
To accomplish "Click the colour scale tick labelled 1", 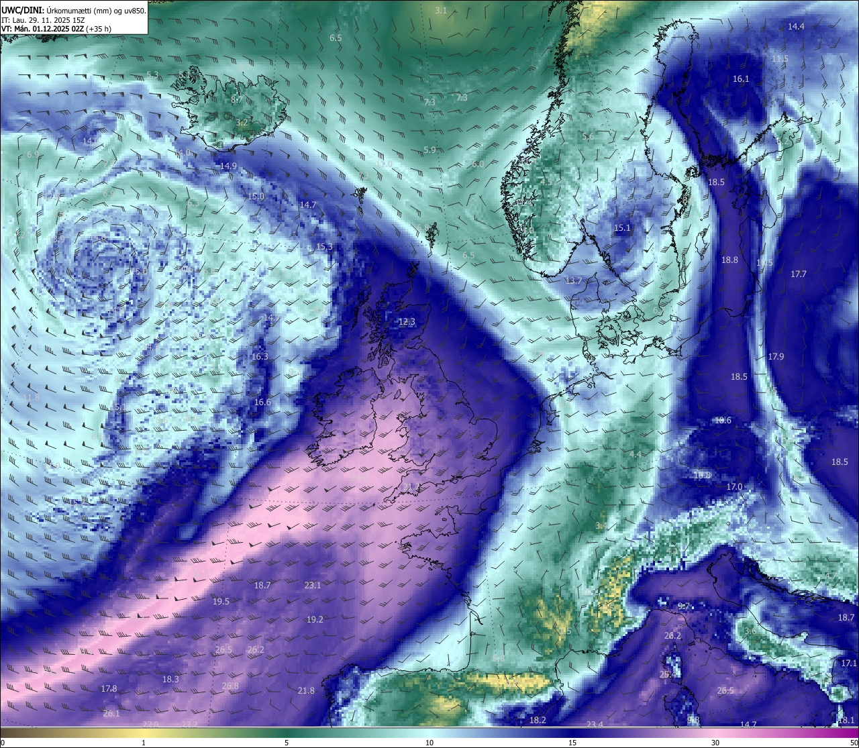I will tap(144, 742).
